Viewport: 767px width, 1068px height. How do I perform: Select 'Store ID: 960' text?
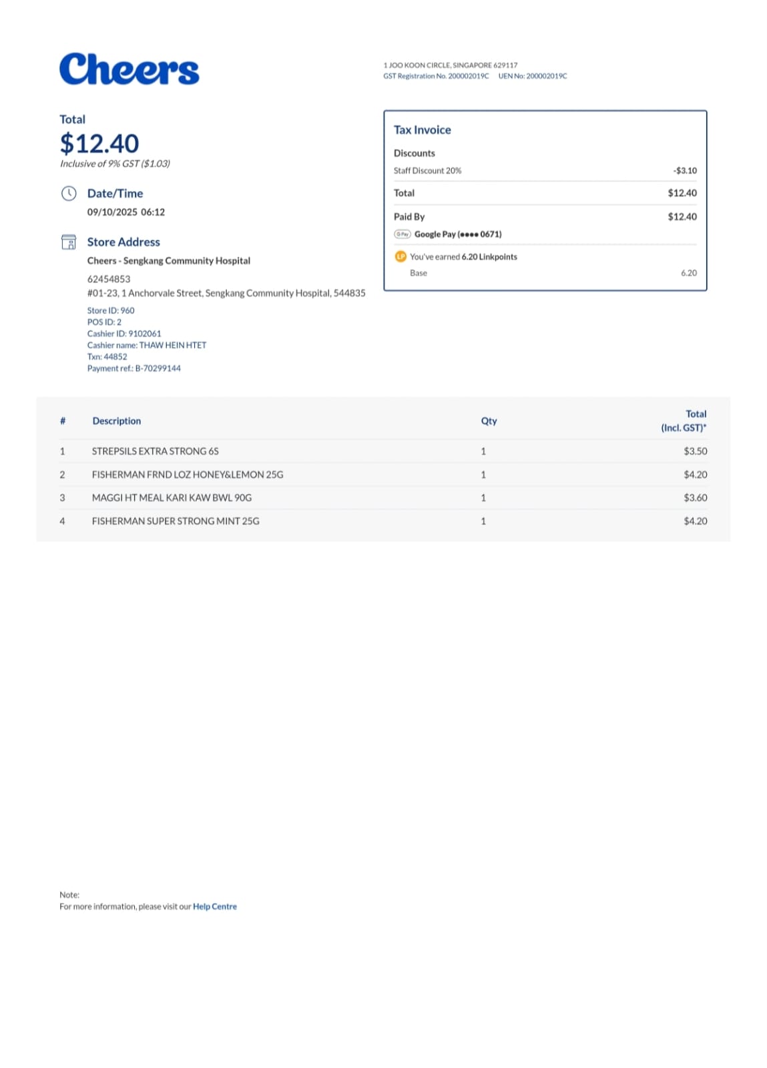[x=111, y=310]
